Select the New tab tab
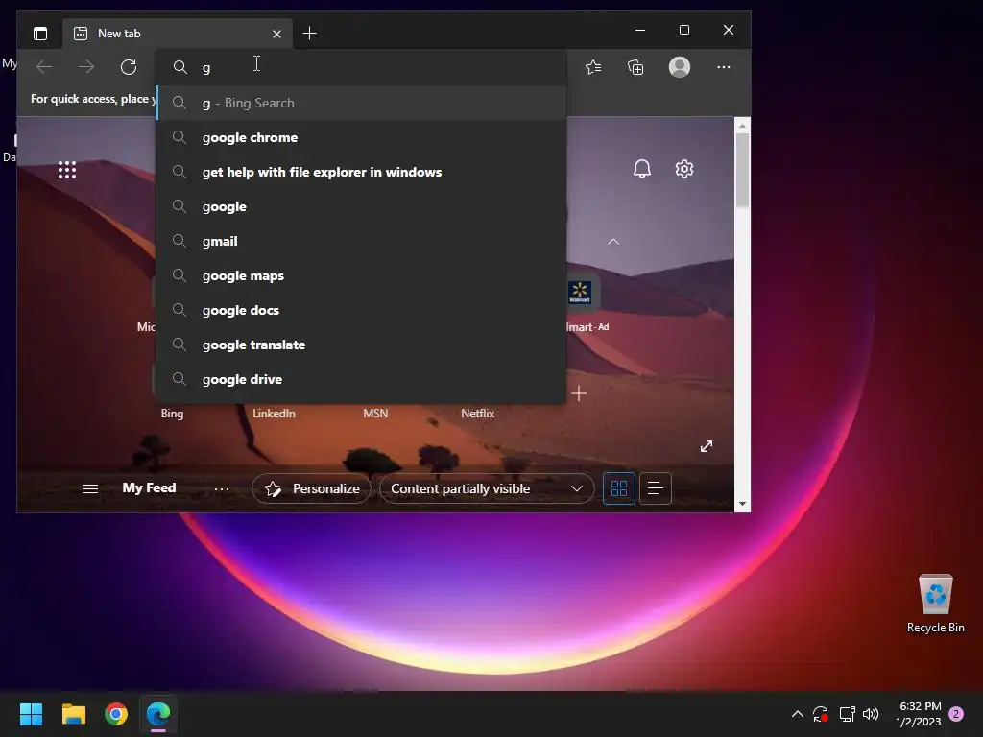The height and width of the screenshot is (737, 983). pos(177,34)
